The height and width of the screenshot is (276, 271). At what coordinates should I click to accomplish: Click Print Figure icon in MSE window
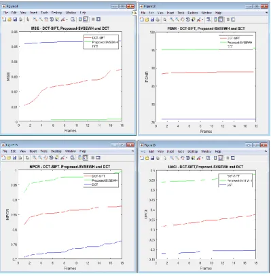20,19
